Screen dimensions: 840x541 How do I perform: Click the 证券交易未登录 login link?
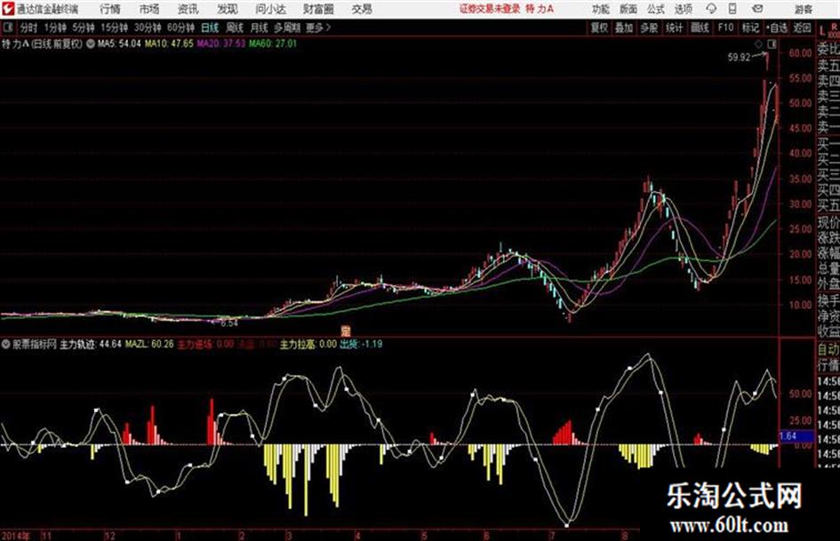[x=490, y=9]
